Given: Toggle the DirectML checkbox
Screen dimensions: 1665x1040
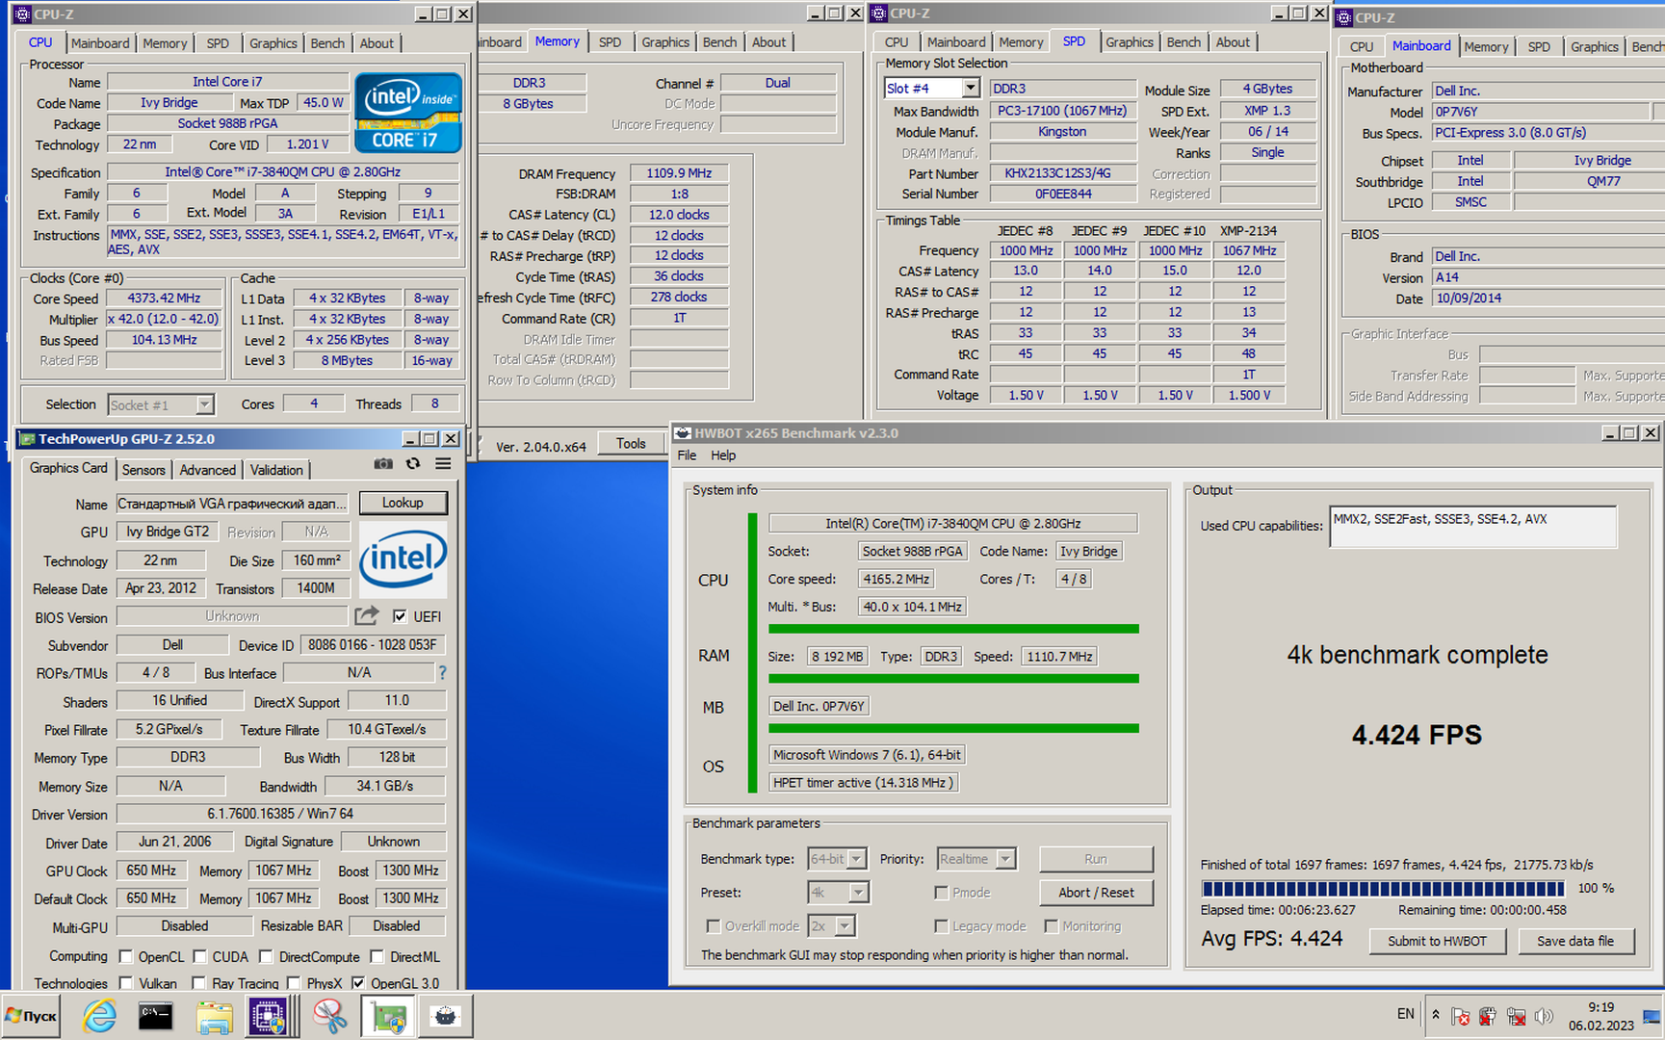Looking at the screenshot, I should click(377, 956).
